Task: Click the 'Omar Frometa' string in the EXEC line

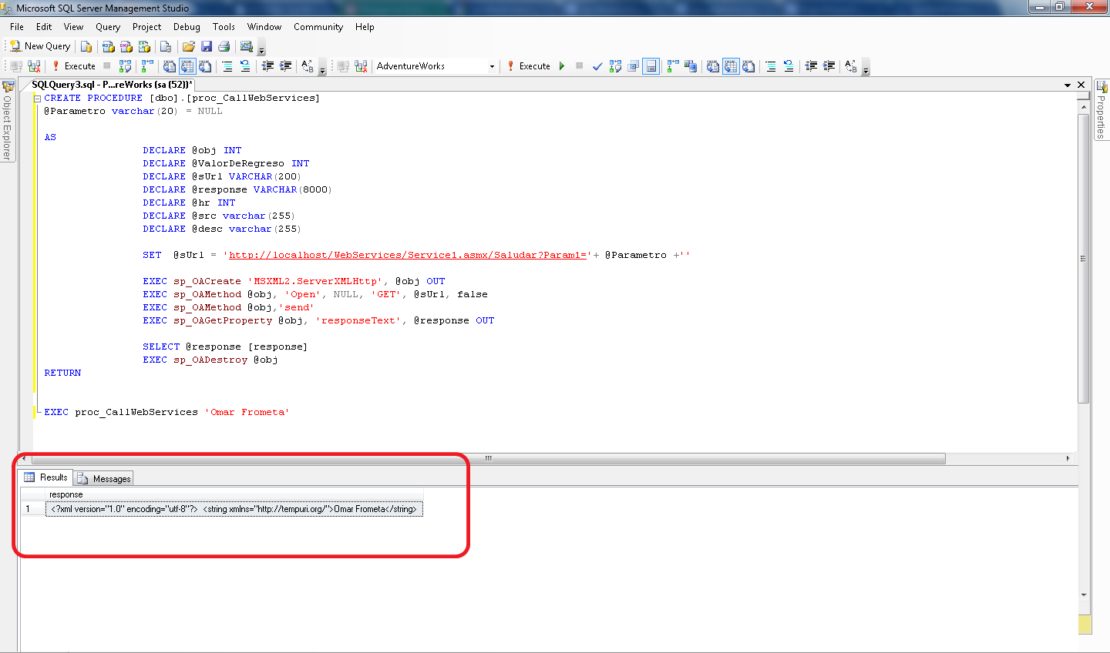Action: (247, 412)
